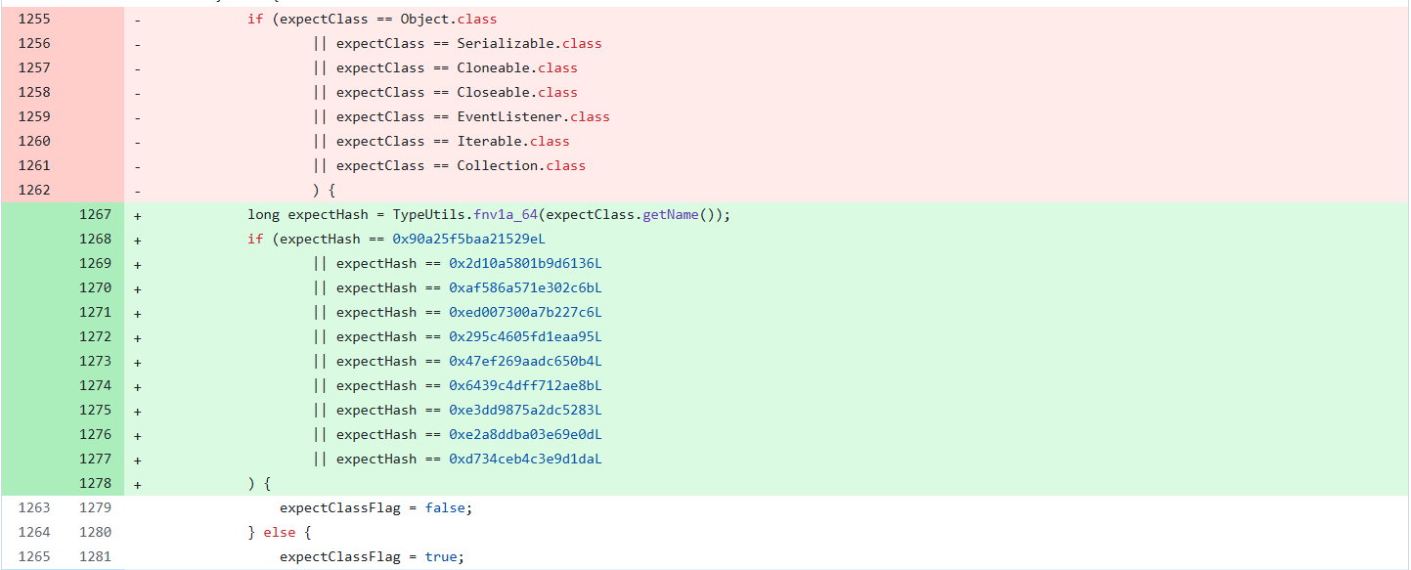Click new line number 1279
Image resolution: width=1411 pixels, height=570 pixels.
tap(96, 507)
